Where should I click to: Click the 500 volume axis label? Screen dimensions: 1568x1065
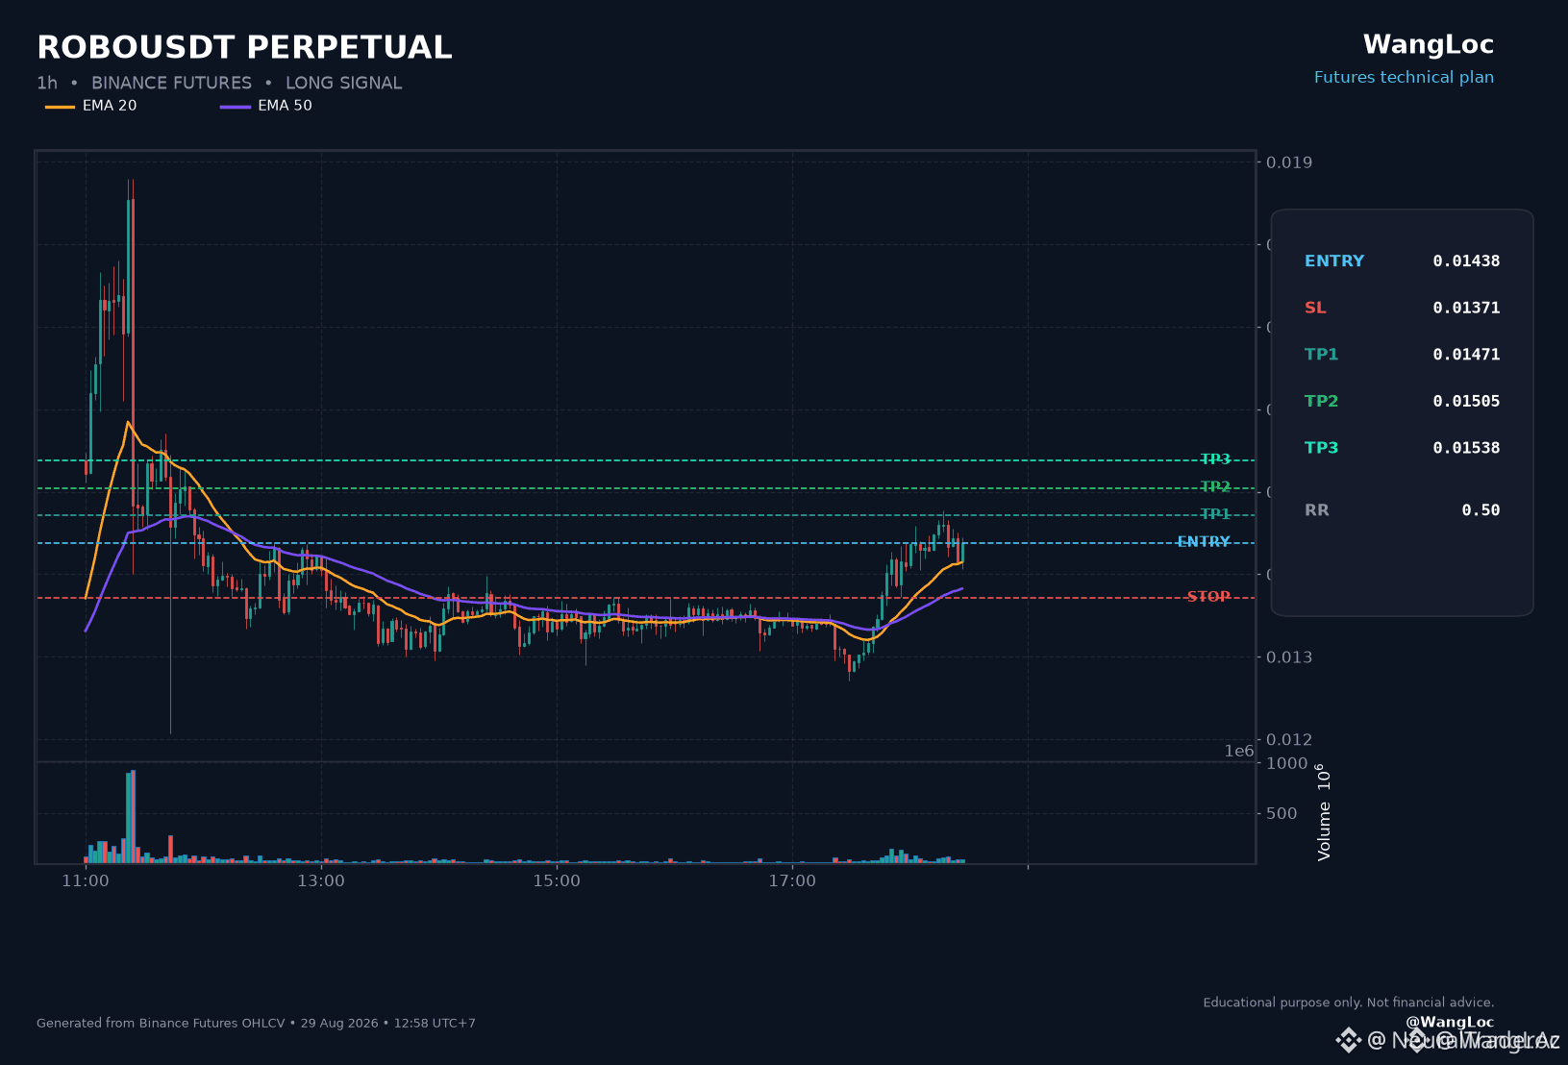(x=1282, y=813)
